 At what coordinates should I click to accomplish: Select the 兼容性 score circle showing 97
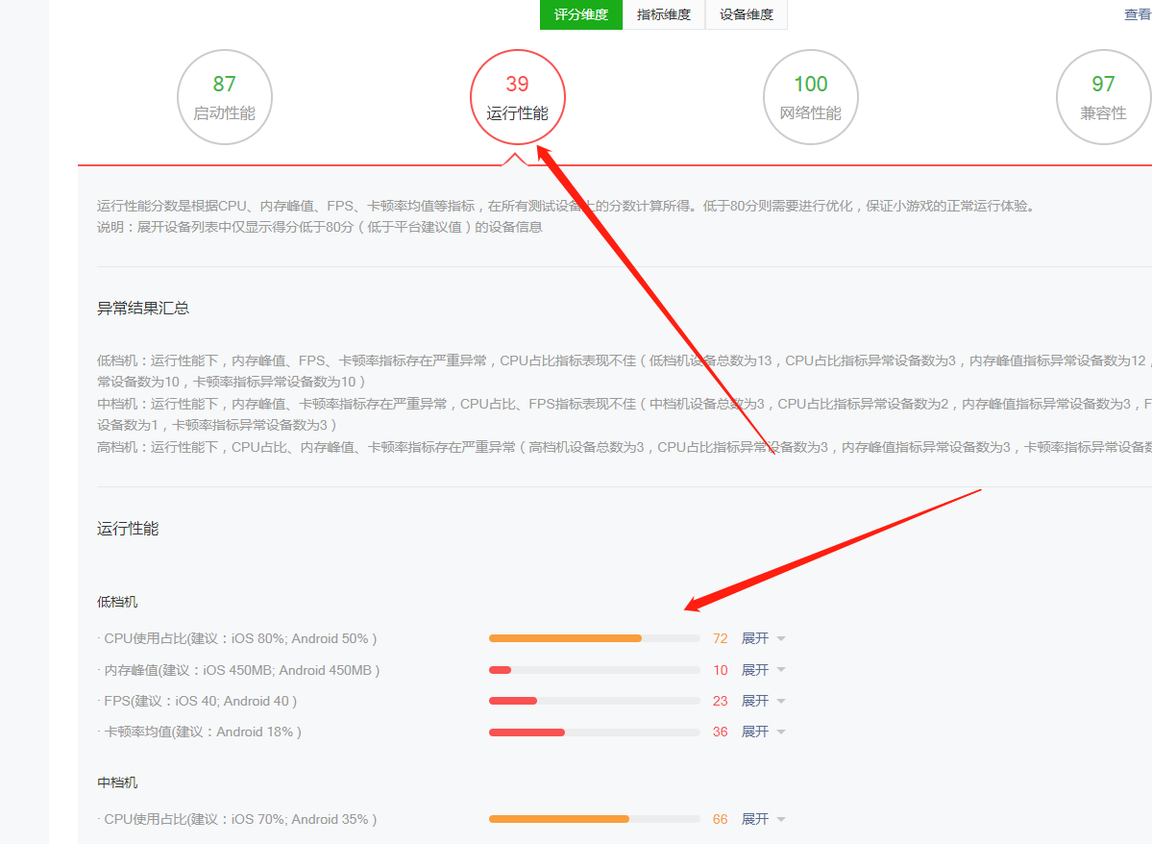1103,97
